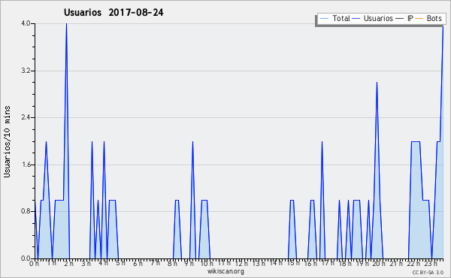This screenshot has width=451, height=278.
Task: Select the 20 h peak at 3.0
Action: click(377, 83)
